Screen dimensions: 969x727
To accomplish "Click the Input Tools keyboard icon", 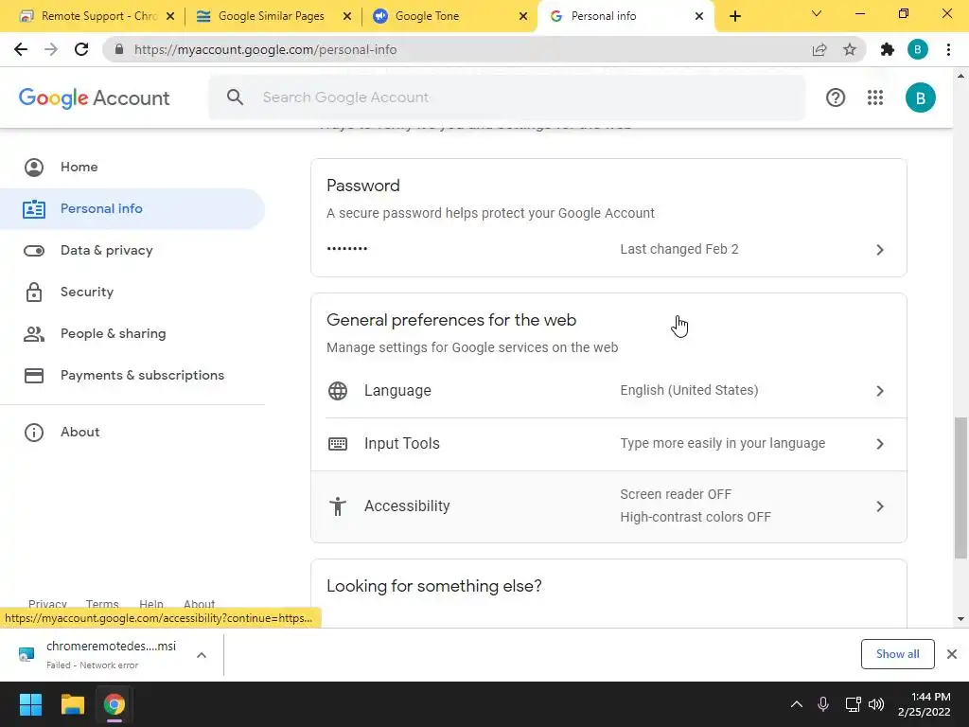I will point(338,444).
